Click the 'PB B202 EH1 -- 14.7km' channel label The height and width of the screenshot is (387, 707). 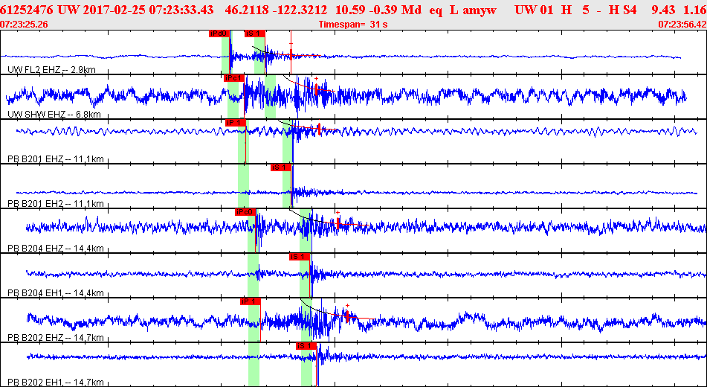point(56,383)
